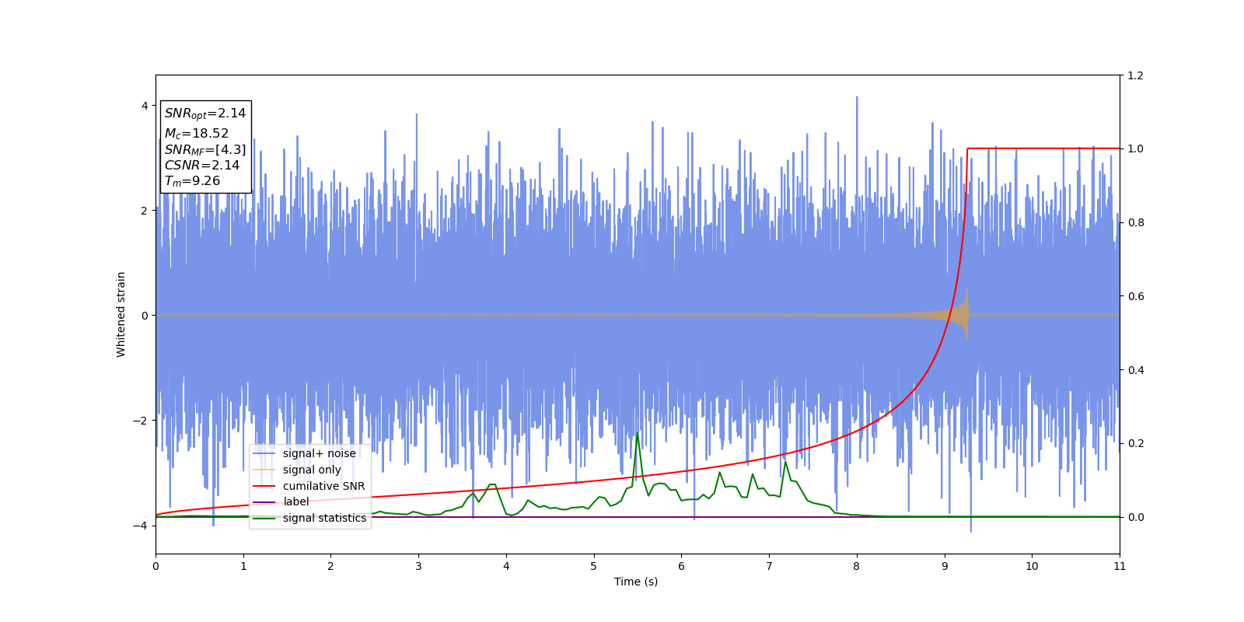The image size is (1244, 622).
Task: Click the green signal statistics peak near 5.5 s
Action: (x=638, y=433)
